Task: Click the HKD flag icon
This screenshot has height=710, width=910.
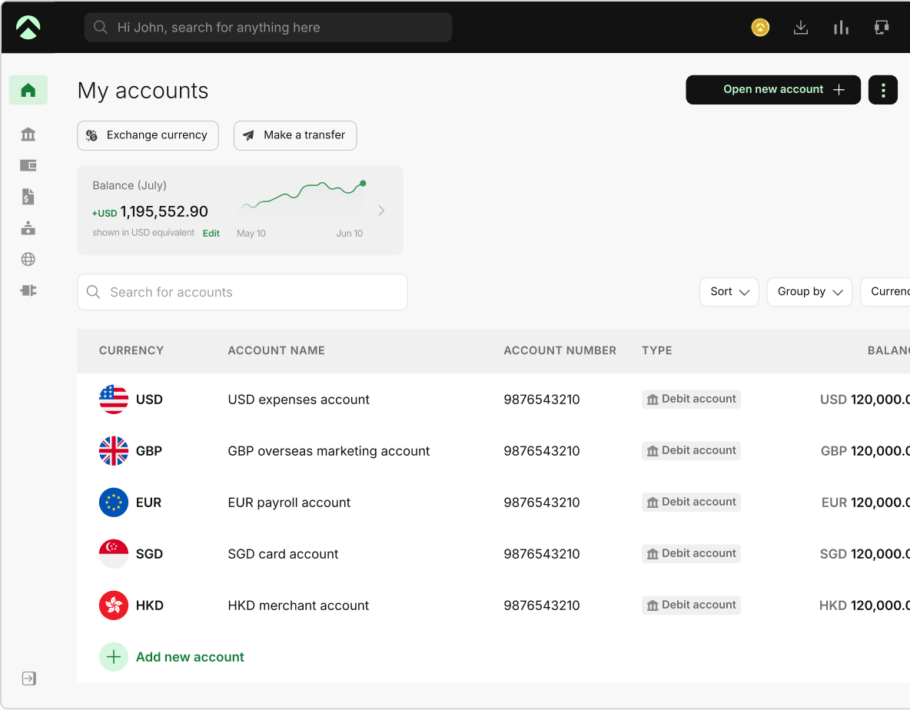Action: (114, 605)
